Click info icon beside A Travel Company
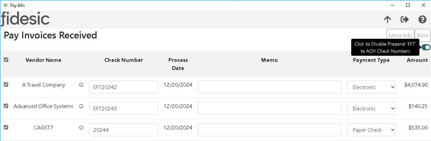431x141 pixels. click(x=81, y=85)
